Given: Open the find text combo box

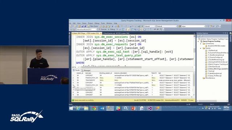Looking at the screenshot, I should tap(193, 26).
